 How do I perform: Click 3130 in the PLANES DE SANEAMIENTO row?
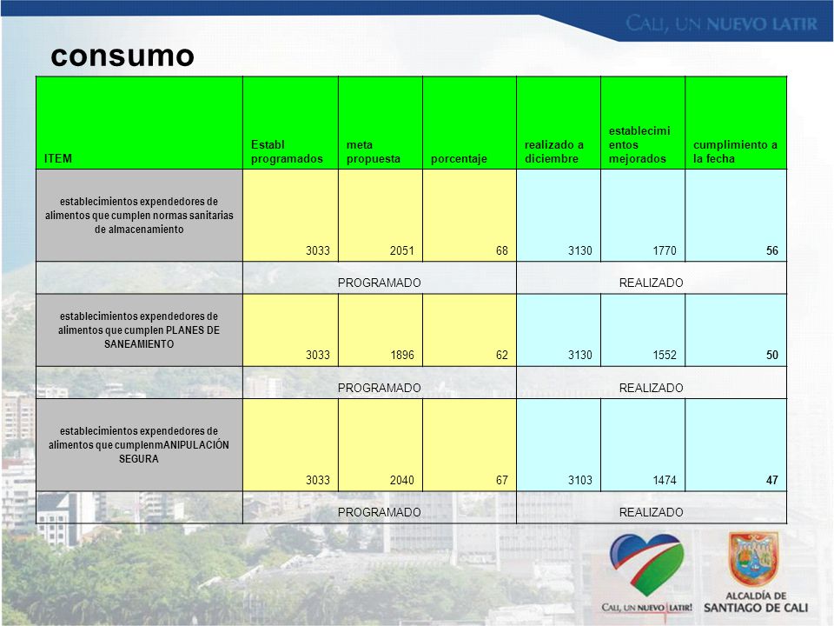click(x=579, y=355)
